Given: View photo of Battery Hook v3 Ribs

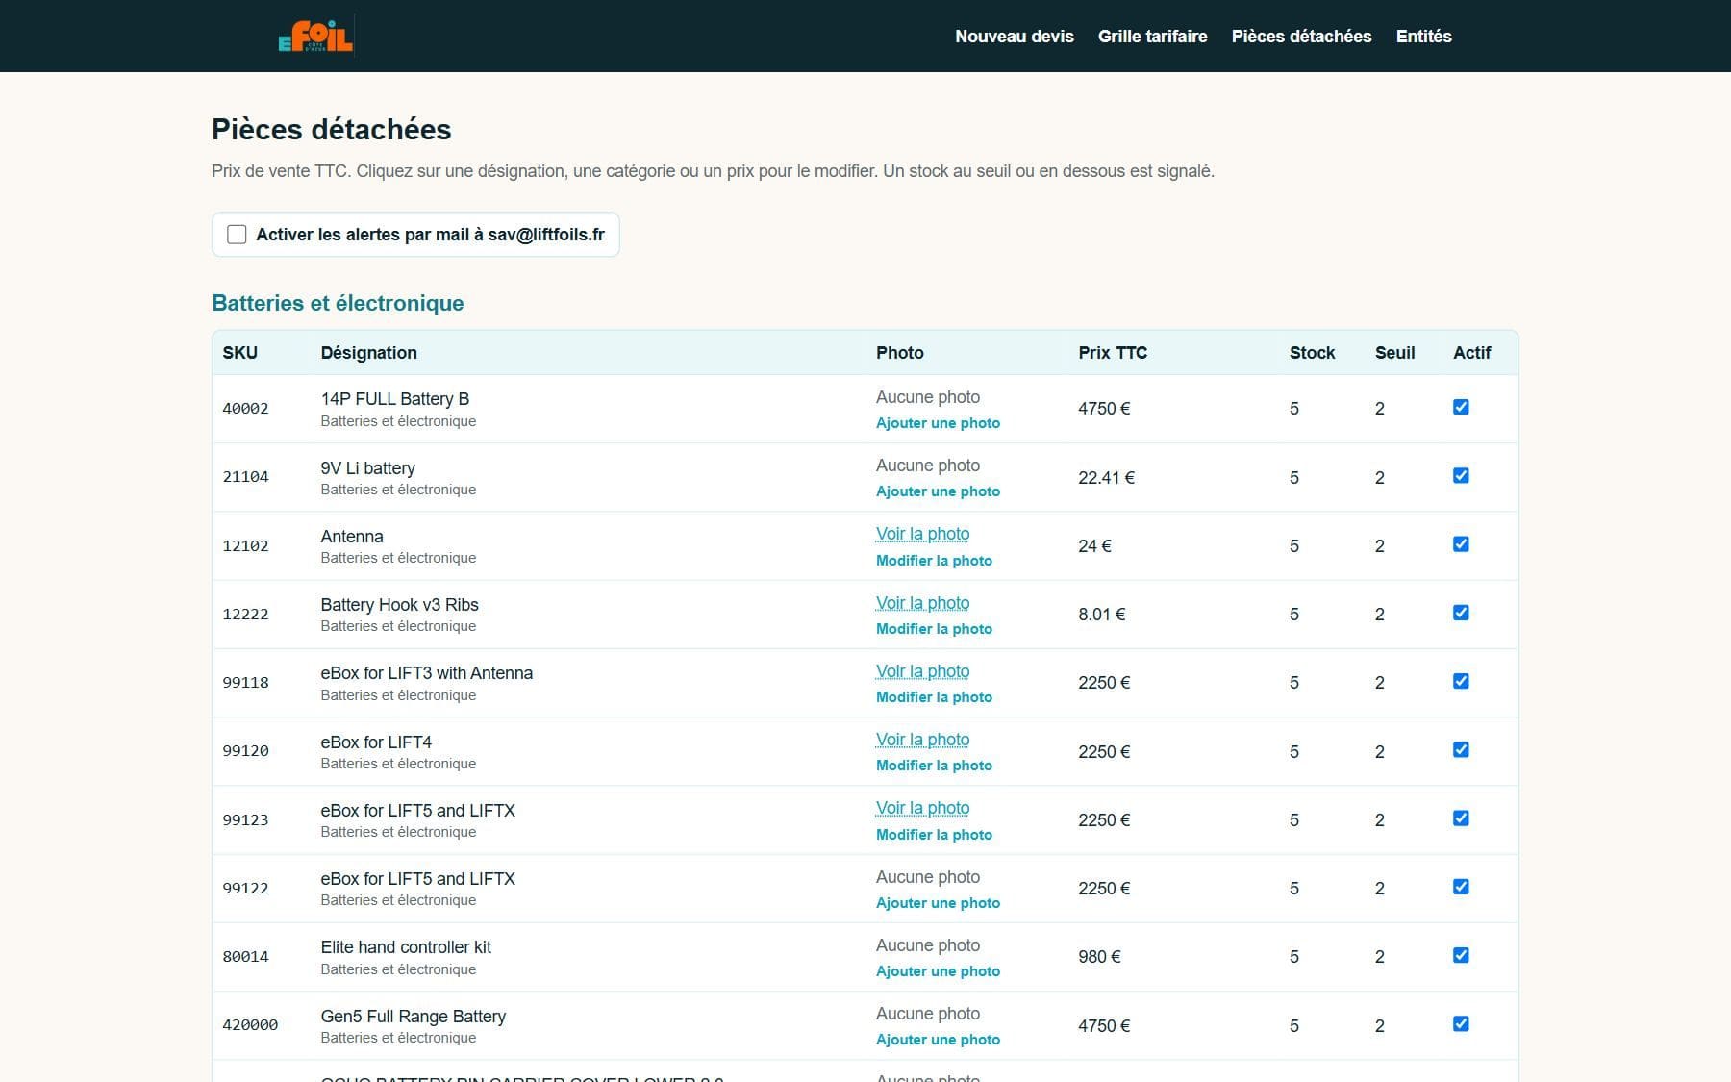Looking at the screenshot, I should pyautogui.click(x=922, y=603).
